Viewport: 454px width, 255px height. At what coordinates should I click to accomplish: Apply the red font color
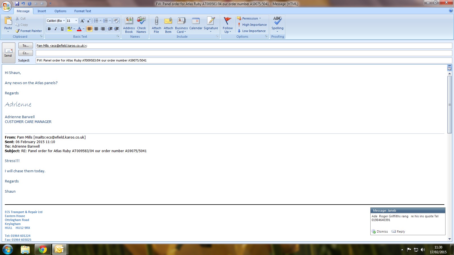(79, 29)
